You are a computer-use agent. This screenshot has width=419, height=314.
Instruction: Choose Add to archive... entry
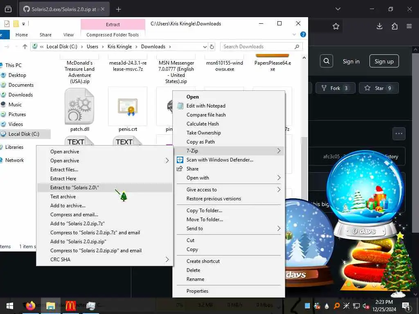104,206
